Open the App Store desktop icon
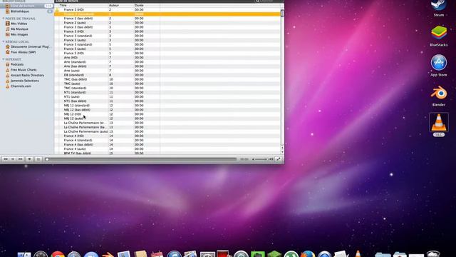Image resolution: width=456 pixels, height=257 pixels. (439, 65)
